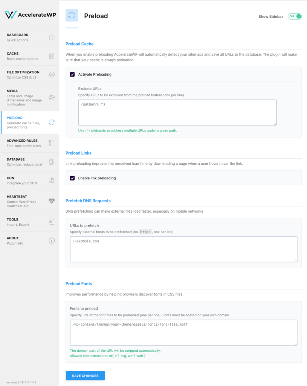307x386 pixels.
Task: Click the Heartbeat heart icon
Action: pos(52,201)
